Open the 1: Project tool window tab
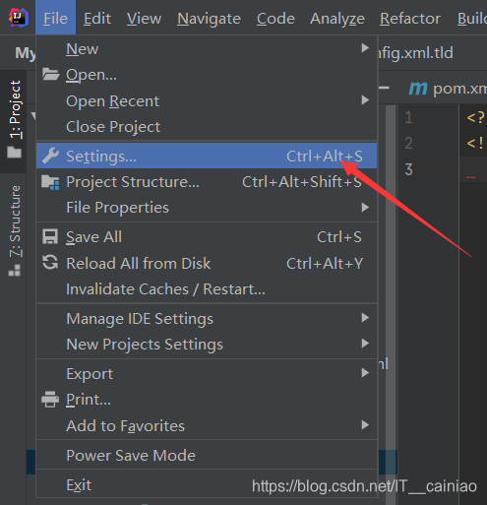Screen dimensions: 487x505 point(14,121)
